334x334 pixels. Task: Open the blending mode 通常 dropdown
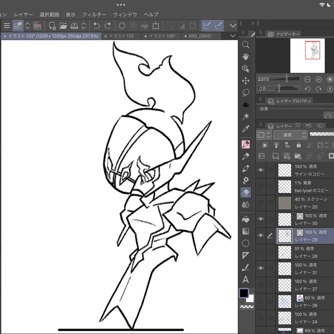click(x=290, y=135)
